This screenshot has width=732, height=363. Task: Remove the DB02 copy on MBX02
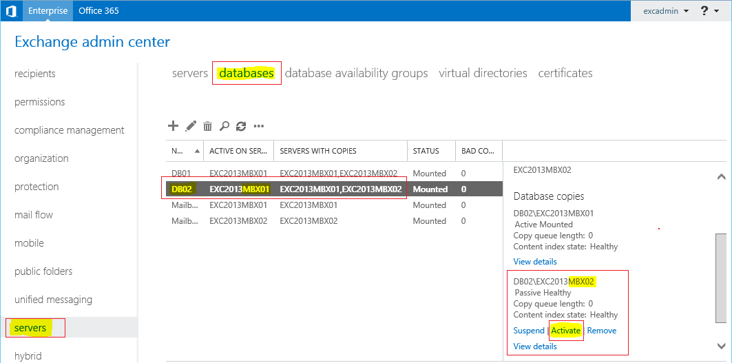click(x=602, y=331)
